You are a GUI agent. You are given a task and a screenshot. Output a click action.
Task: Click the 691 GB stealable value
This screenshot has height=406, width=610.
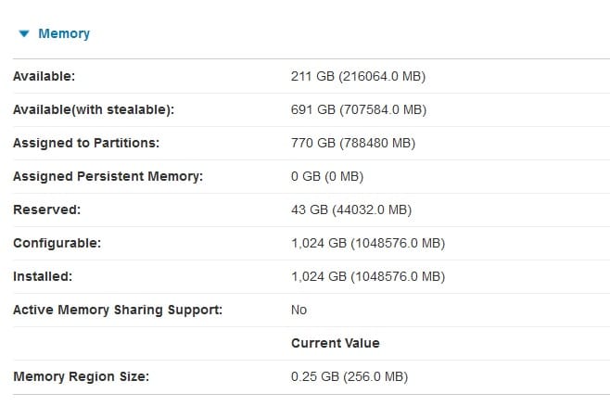358,109
